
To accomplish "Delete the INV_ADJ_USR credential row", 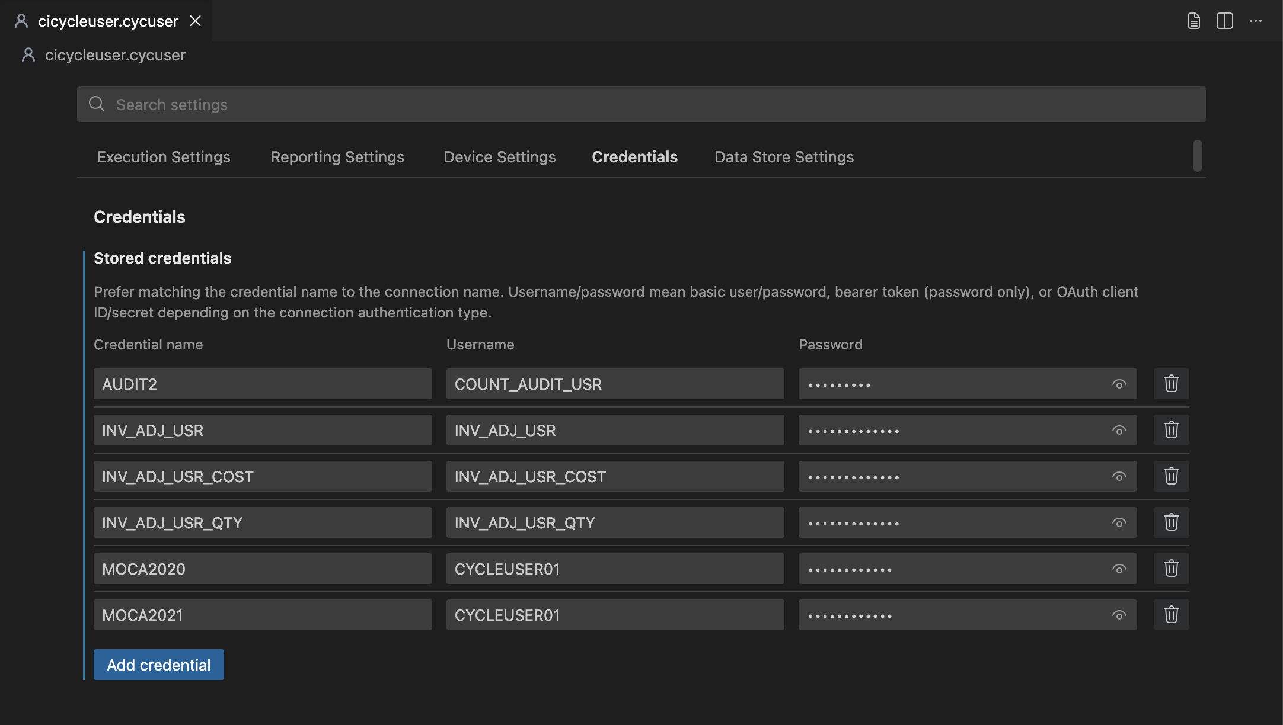I will click(1171, 430).
